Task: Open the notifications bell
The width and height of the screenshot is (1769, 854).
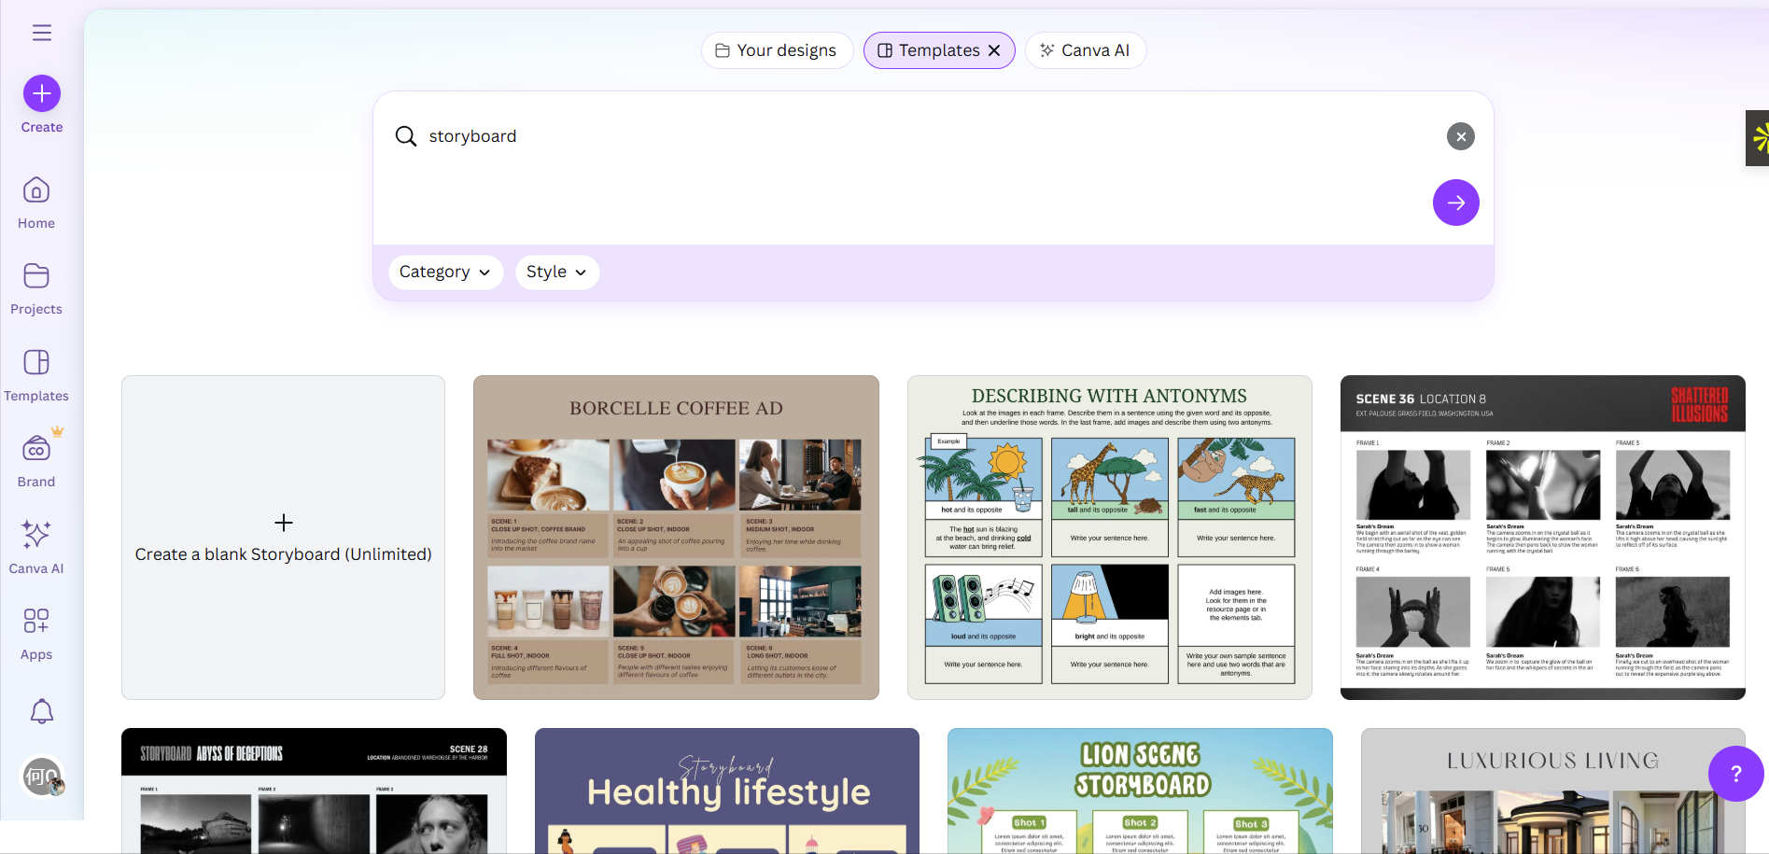Action: coord(41,711)
